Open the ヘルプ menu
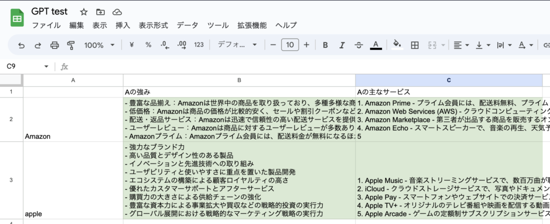Image resolution: width=550 pixels, height=224 pixels. [286, 25]
